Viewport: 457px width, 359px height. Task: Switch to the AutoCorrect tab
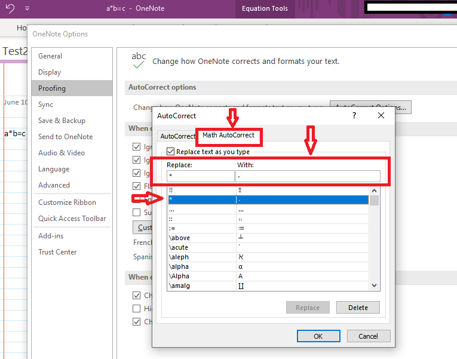pyautogui.click(x=177, y=136)
